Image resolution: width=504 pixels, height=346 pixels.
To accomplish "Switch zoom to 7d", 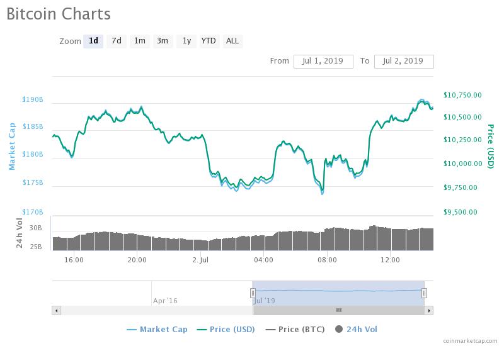I will (x=117, y=41).
